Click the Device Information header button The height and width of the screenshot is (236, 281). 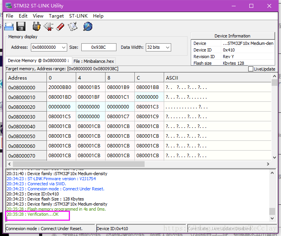click(x=233, y=36)
